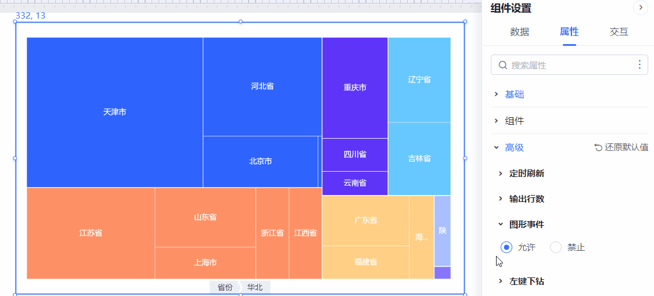The height and width of the screenshot is (296, 654).
Task: Switch to the 属性 tab
Action: [569, 32]
